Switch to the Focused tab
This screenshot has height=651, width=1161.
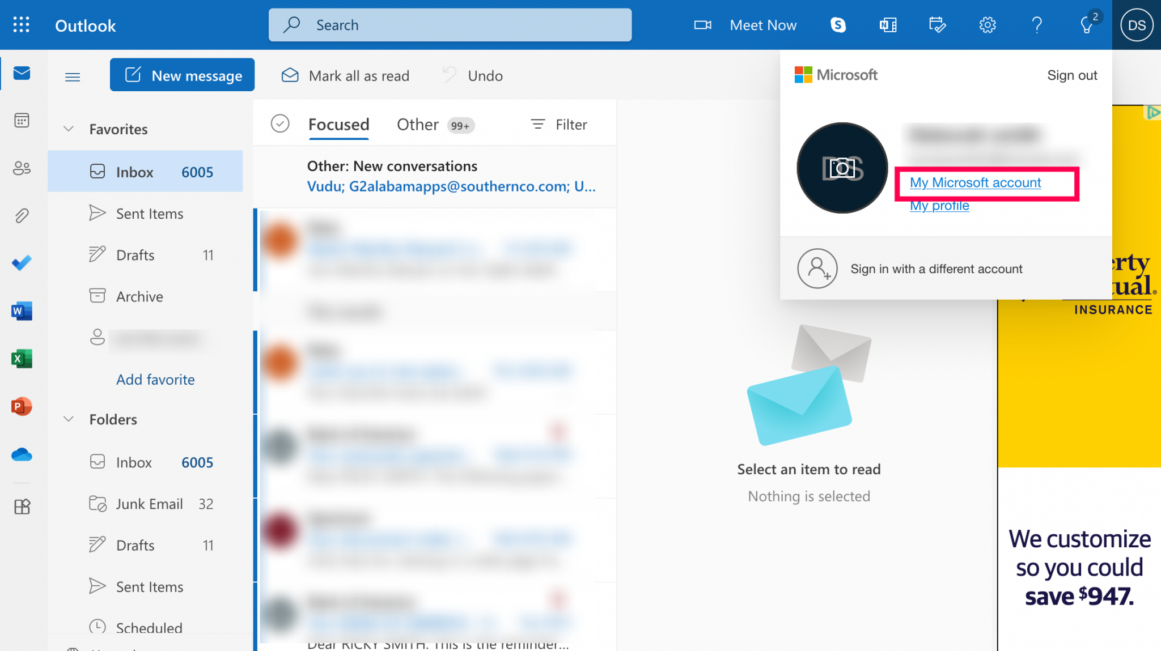pyautogui.click(x=338, y=124)
